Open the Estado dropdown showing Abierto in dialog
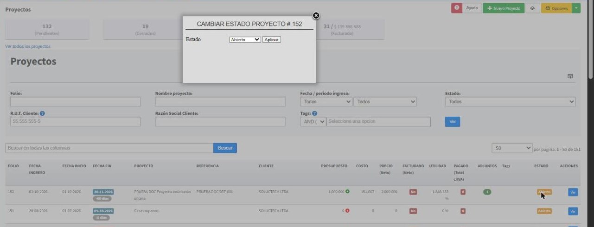The width and height of the screenshot is (594, 227). pyautogui.click(x=245, y=40)
